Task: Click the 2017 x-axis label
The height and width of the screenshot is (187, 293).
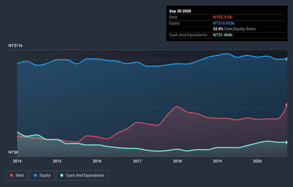Action: tap(137, 161)
